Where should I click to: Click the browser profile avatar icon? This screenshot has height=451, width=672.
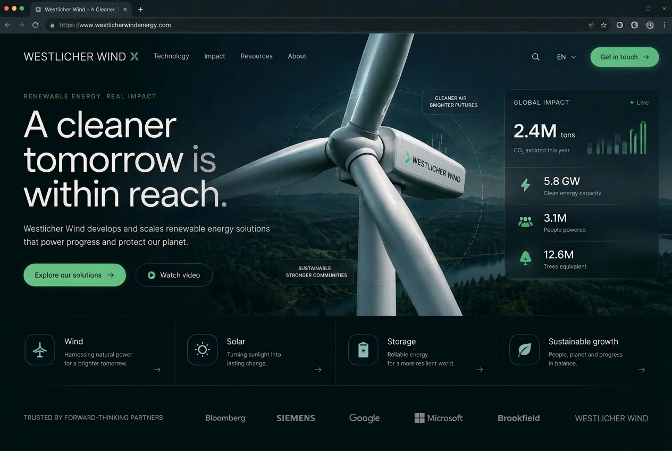[x=650, y=25]
